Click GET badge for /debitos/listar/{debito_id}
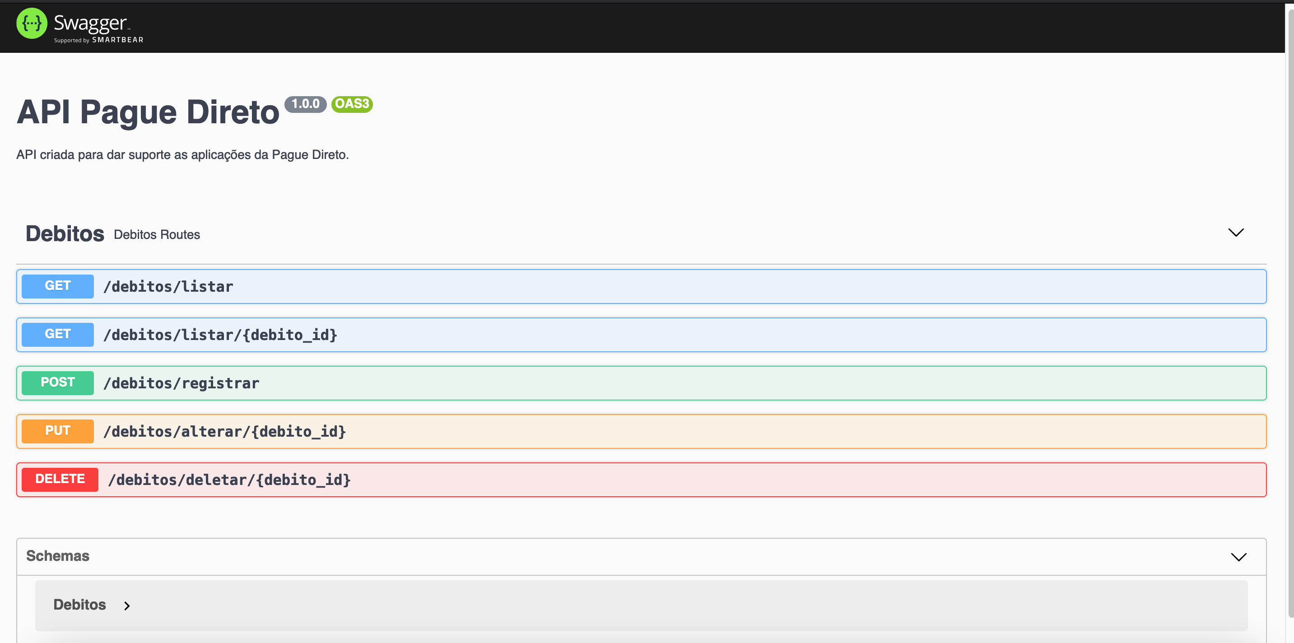This screenshot has width=1294, height=643. (x=58, y=335)
